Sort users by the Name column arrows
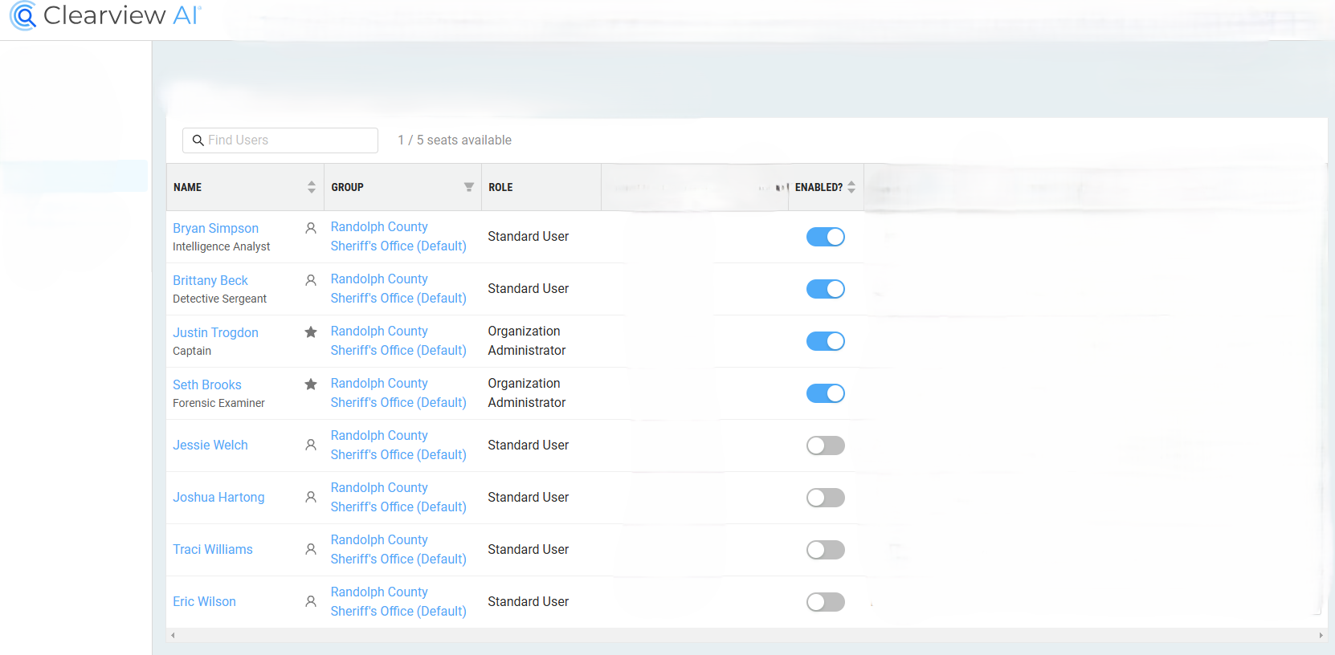This screenshot has height=655, width=1335. pos(312,187)
